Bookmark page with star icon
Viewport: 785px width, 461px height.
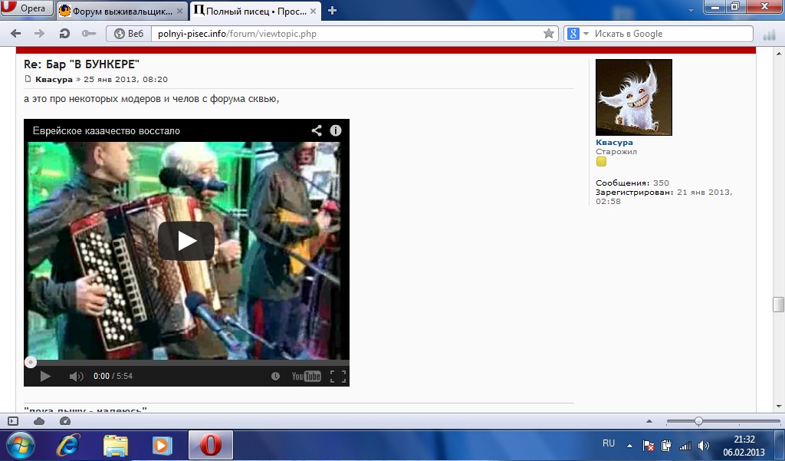(x=549, y=34)
